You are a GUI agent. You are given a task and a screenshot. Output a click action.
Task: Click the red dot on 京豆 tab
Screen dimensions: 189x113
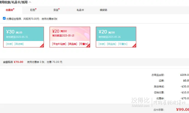[59, 9]
